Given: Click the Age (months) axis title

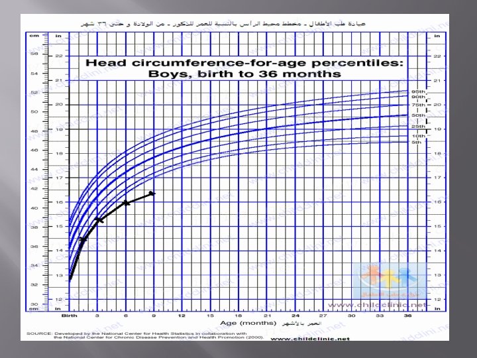Looking at the screenshot, I should (x=248, y=323).
